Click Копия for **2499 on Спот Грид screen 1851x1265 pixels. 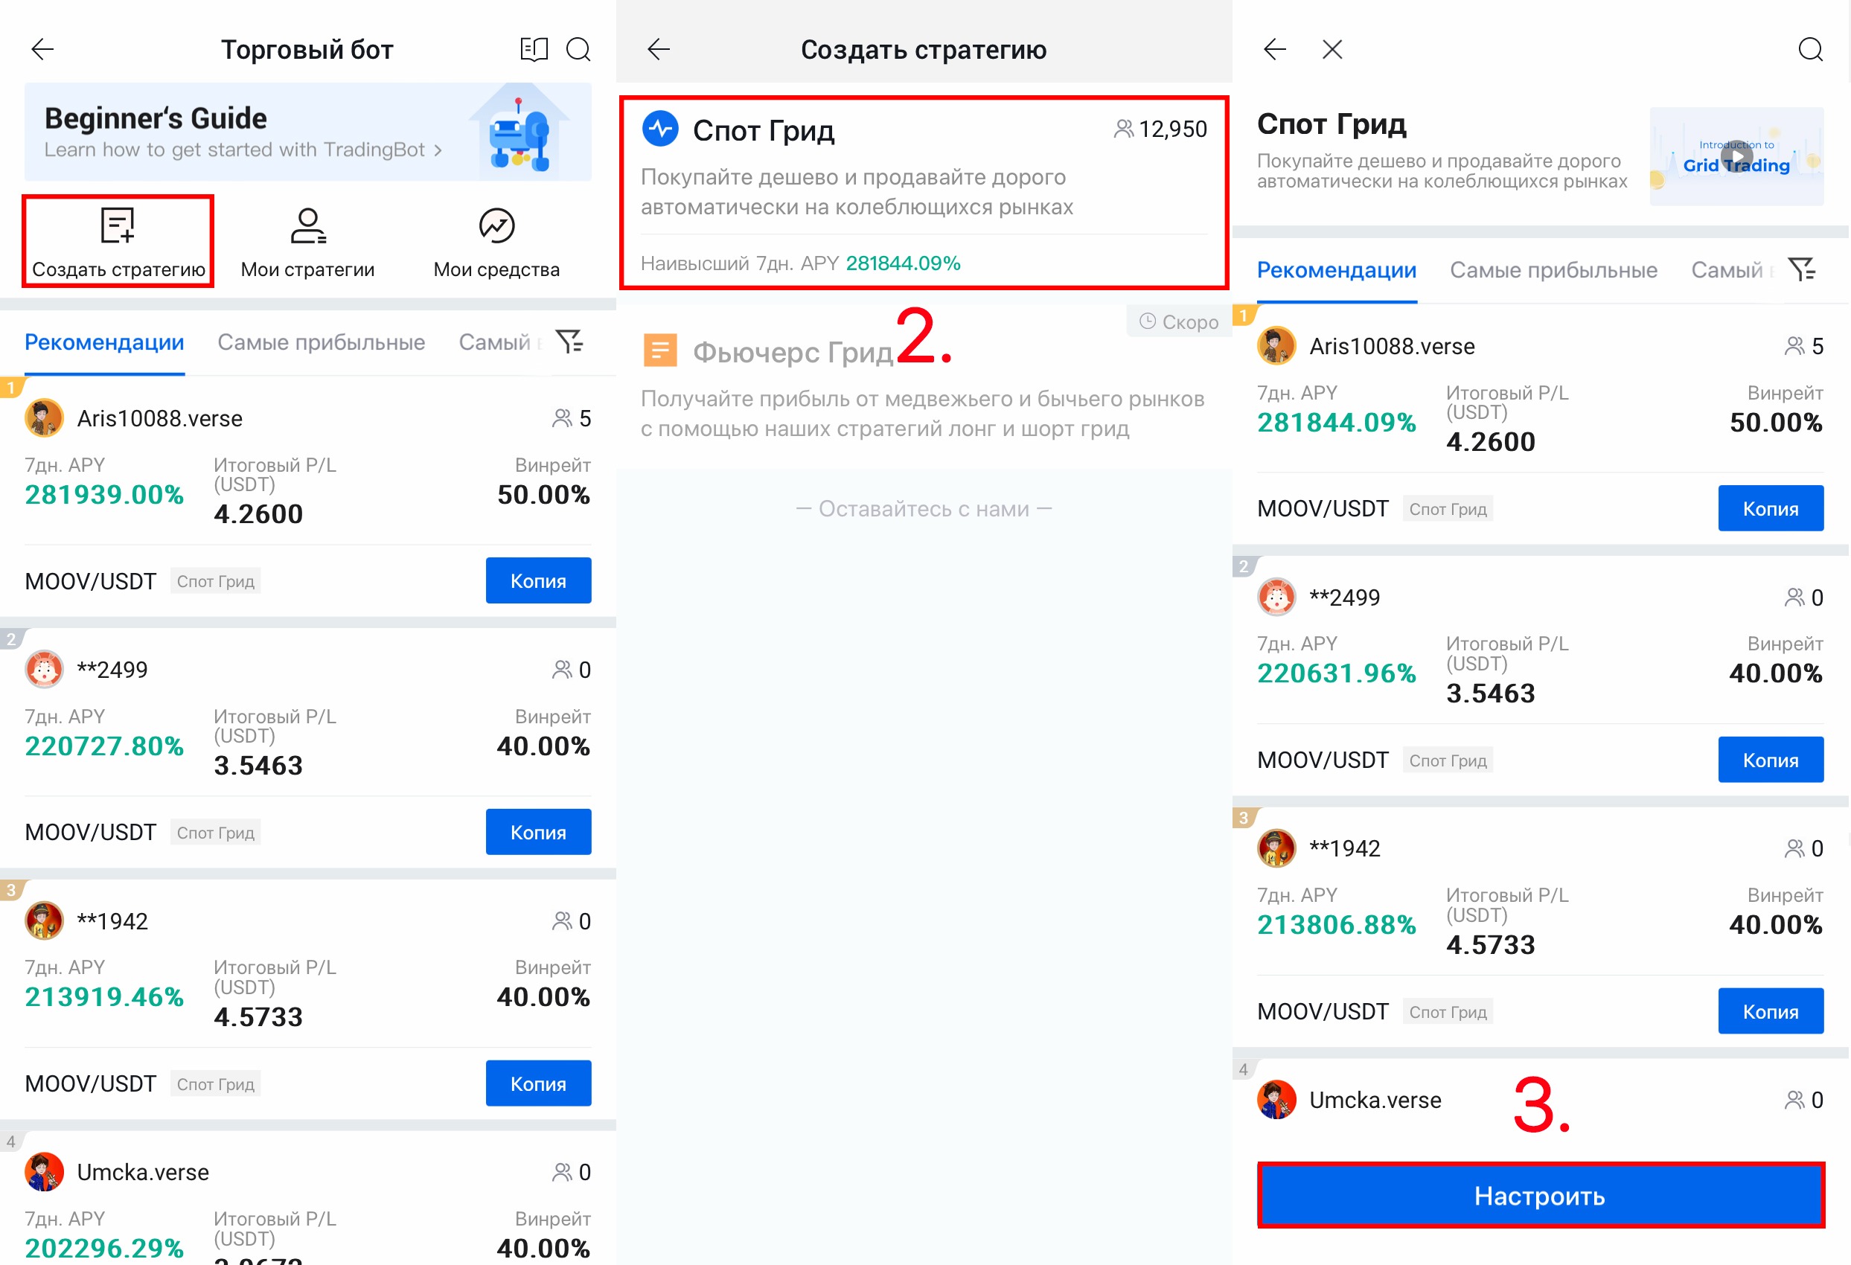click(x=1770, y=760)
